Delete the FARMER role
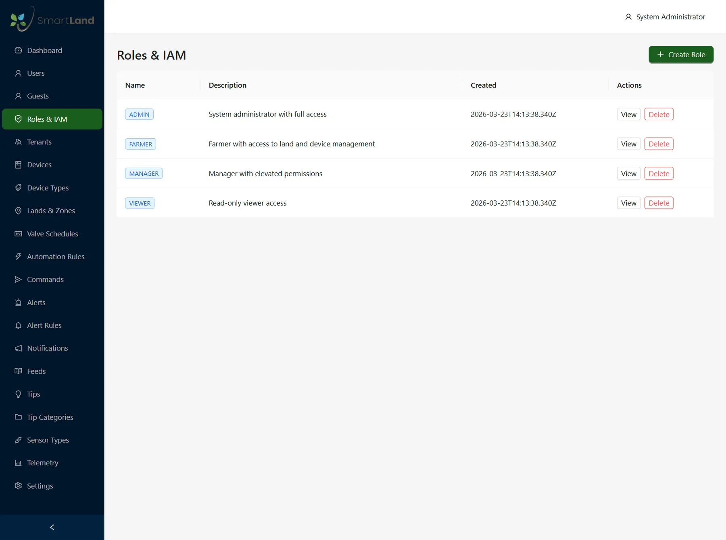 pos(659,144)
